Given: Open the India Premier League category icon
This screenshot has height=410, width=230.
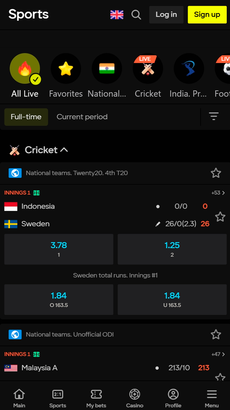Looking at the screenshot, I should click(x=188, y=68).
